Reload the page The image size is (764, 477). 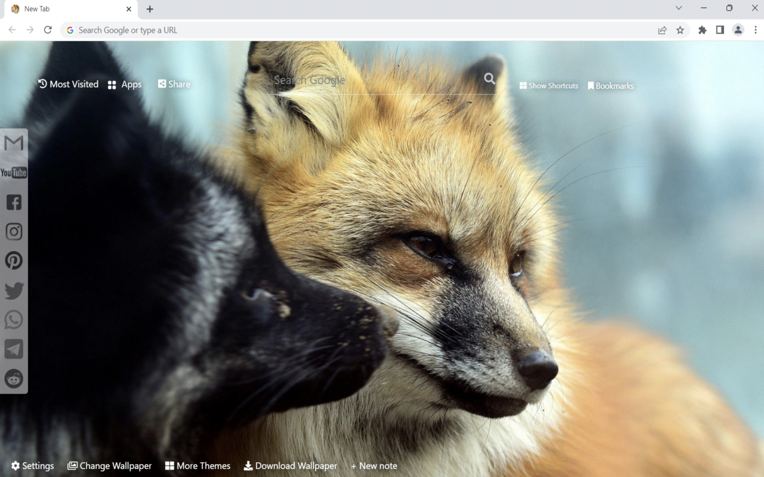(48, 30)
